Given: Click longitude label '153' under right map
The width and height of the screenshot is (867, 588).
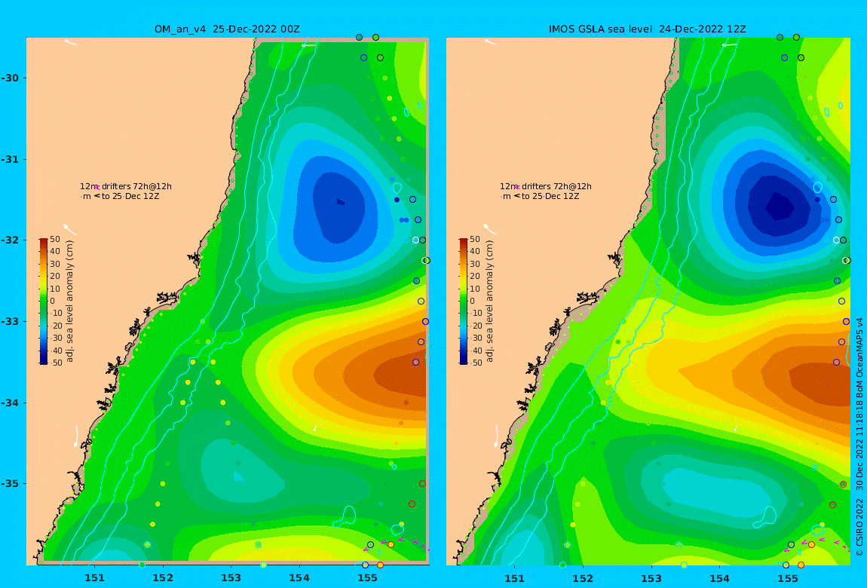Looking at the screenshot, I should coord(651,578).
